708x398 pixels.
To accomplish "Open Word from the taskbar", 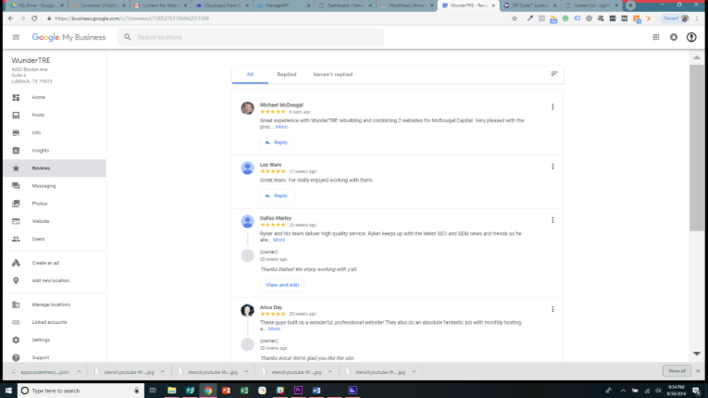I will click(x=317, y=391).
